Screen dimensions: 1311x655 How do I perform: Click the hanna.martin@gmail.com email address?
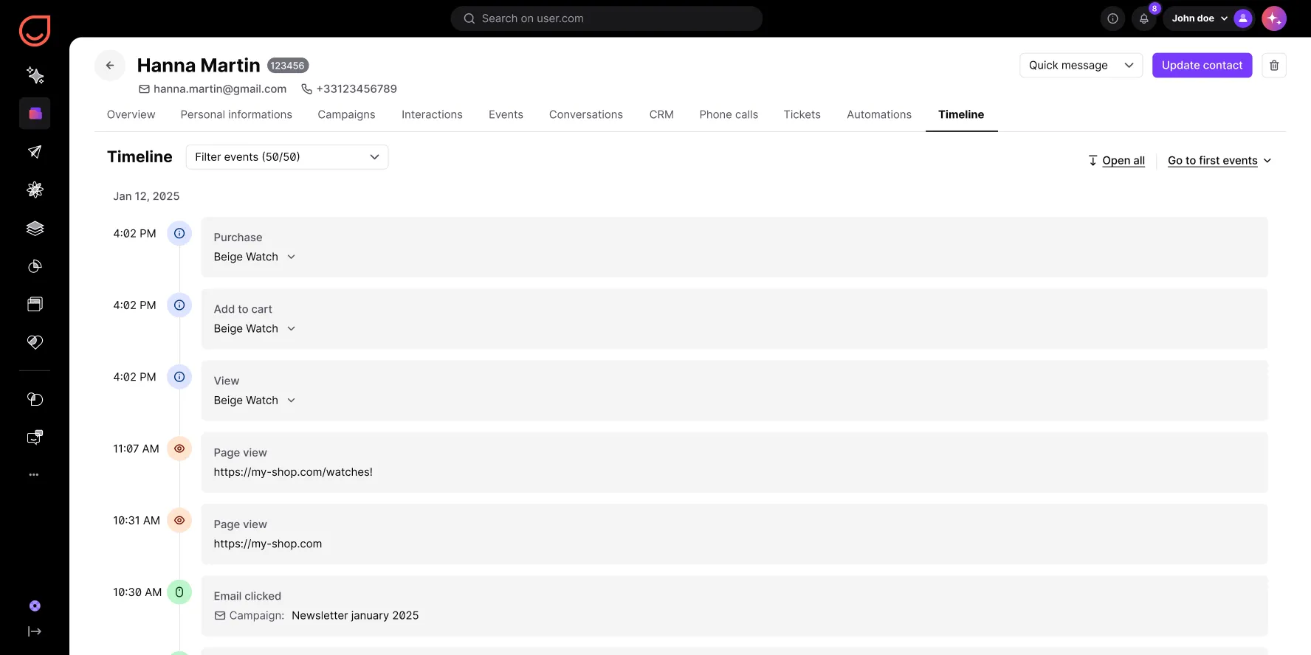pos(220,89)
